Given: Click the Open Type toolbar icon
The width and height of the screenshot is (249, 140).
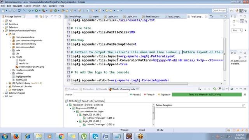Looking at the screenshot, I should 63,10.
